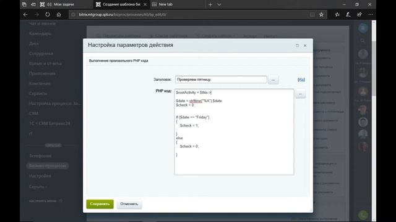Viewport: 396px width, 222px height.
Task: Open the top user avatar in the right panel
Action: point(363,28)
